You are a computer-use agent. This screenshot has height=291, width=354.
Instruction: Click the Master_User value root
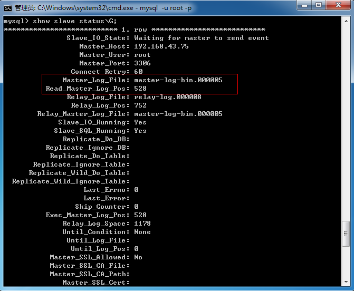coord(142,55)
